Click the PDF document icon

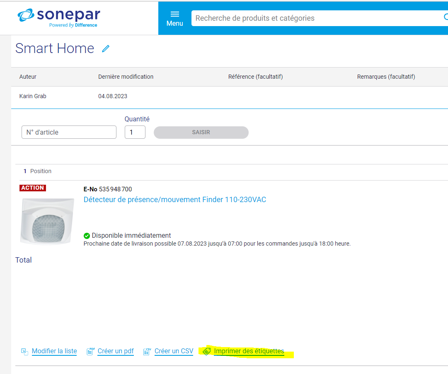pos(91,352)
